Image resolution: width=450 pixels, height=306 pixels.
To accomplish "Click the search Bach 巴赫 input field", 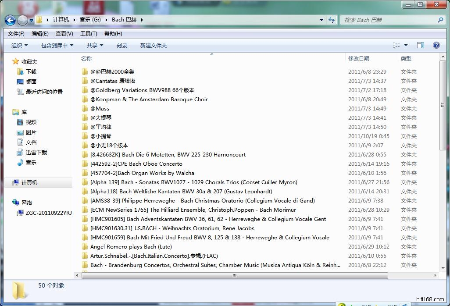I will [388, 20].
